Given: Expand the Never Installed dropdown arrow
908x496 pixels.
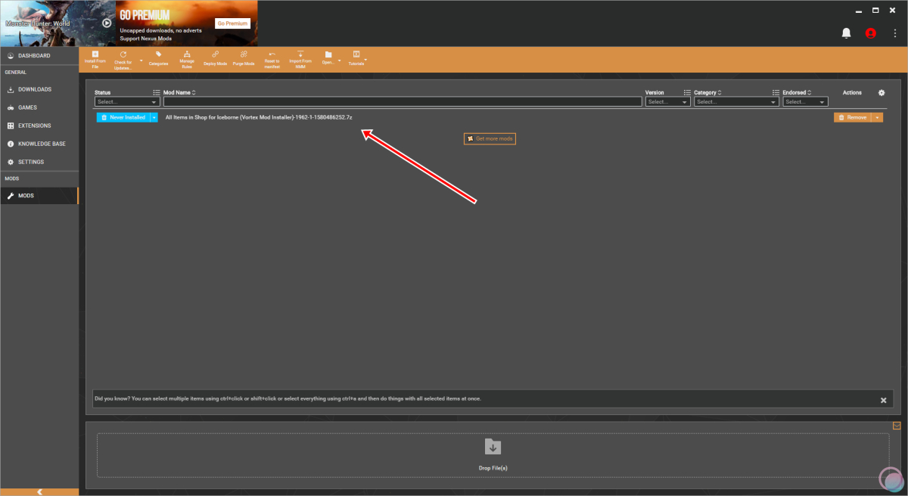Looking at the screenshot, I should (x=154, y=117).
